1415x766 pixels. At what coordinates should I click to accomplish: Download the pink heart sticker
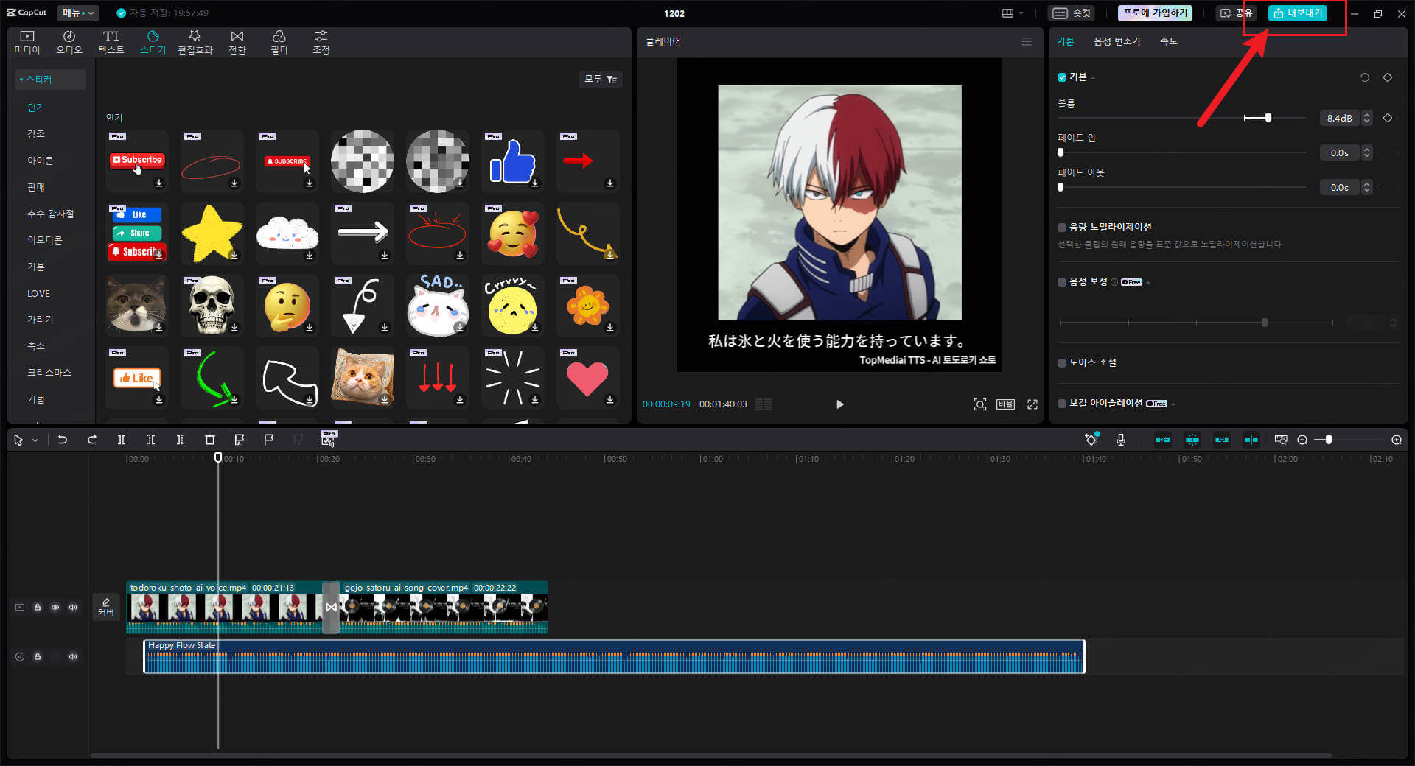click(610, 400)
